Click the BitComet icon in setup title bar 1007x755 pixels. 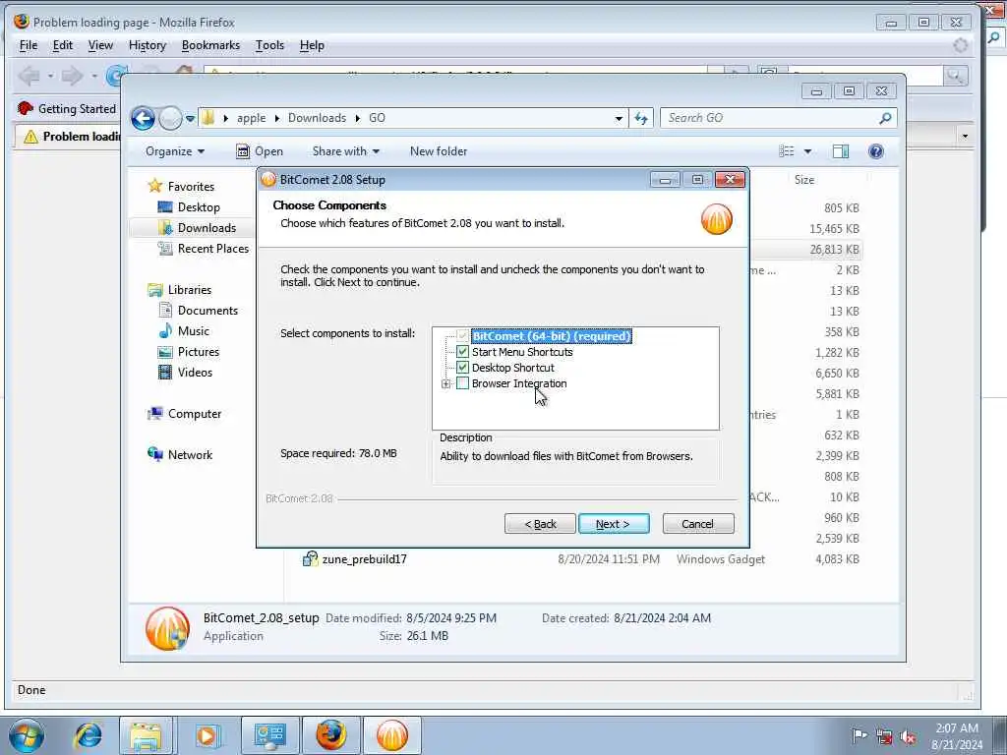[x=268, y=180]
